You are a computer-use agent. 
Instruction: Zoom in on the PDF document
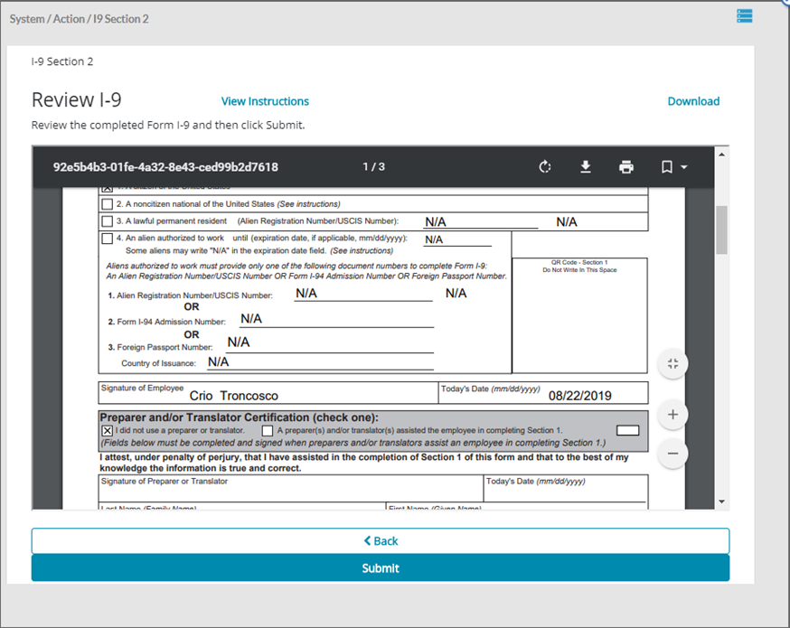tap(672, 415)
